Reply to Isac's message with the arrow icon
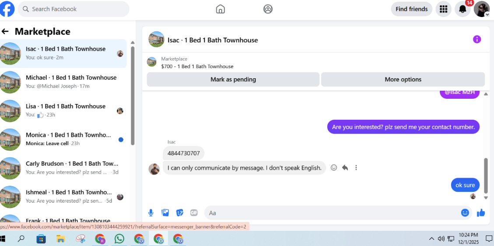 click(345, 168)
